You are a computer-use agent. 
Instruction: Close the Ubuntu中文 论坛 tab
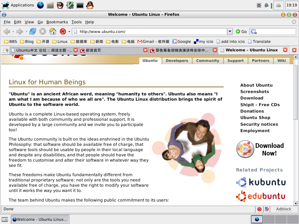tap(76, 50)
